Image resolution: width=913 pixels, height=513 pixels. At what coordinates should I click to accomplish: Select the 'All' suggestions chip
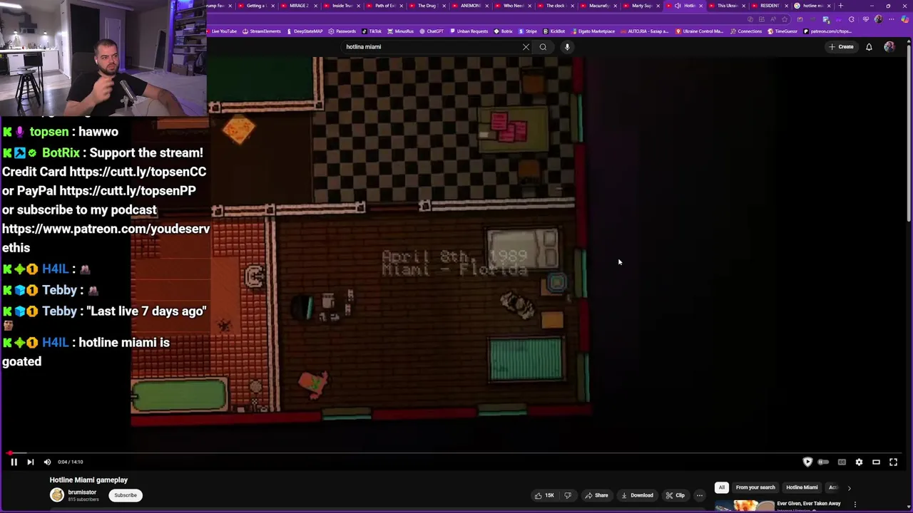pyautogui.click(x=721, y=487)
